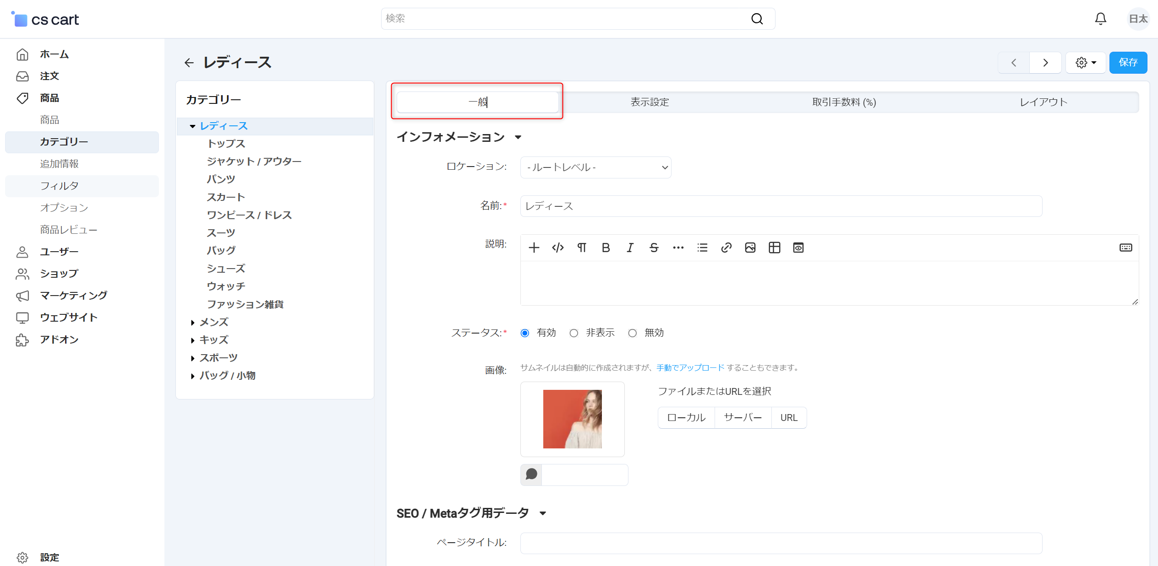Click the category image thumbnail
Viewport: 1158px width, 566px height.
coord(572,419)
